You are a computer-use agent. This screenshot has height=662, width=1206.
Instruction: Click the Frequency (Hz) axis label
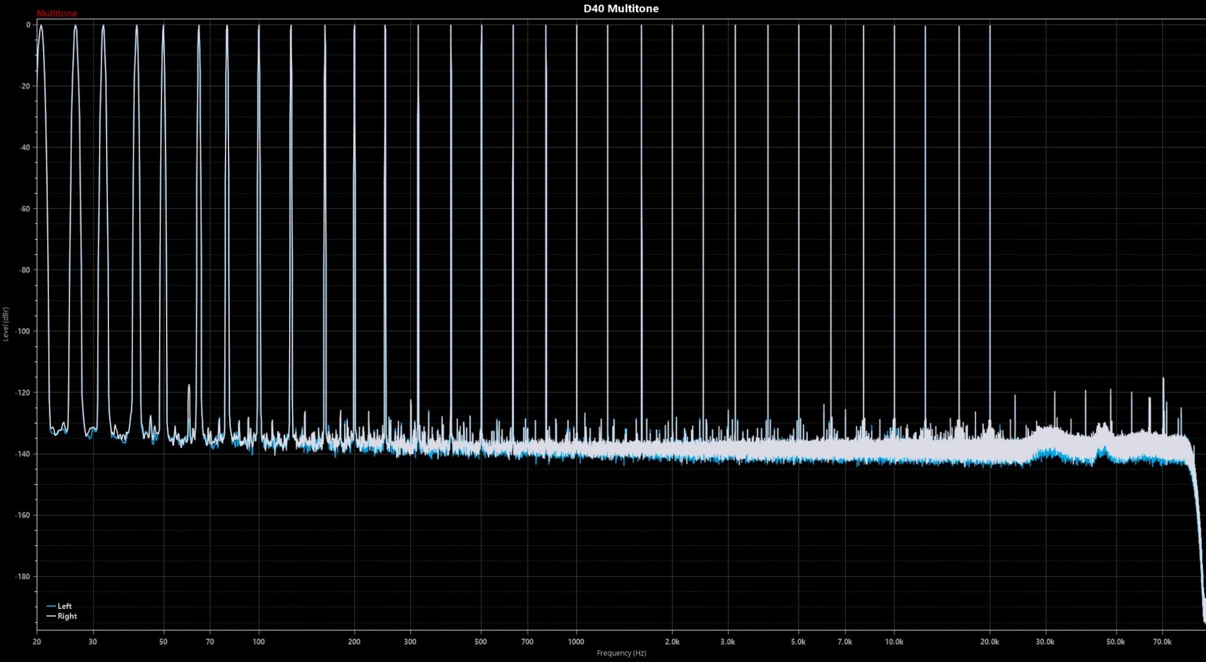point(621,653)
